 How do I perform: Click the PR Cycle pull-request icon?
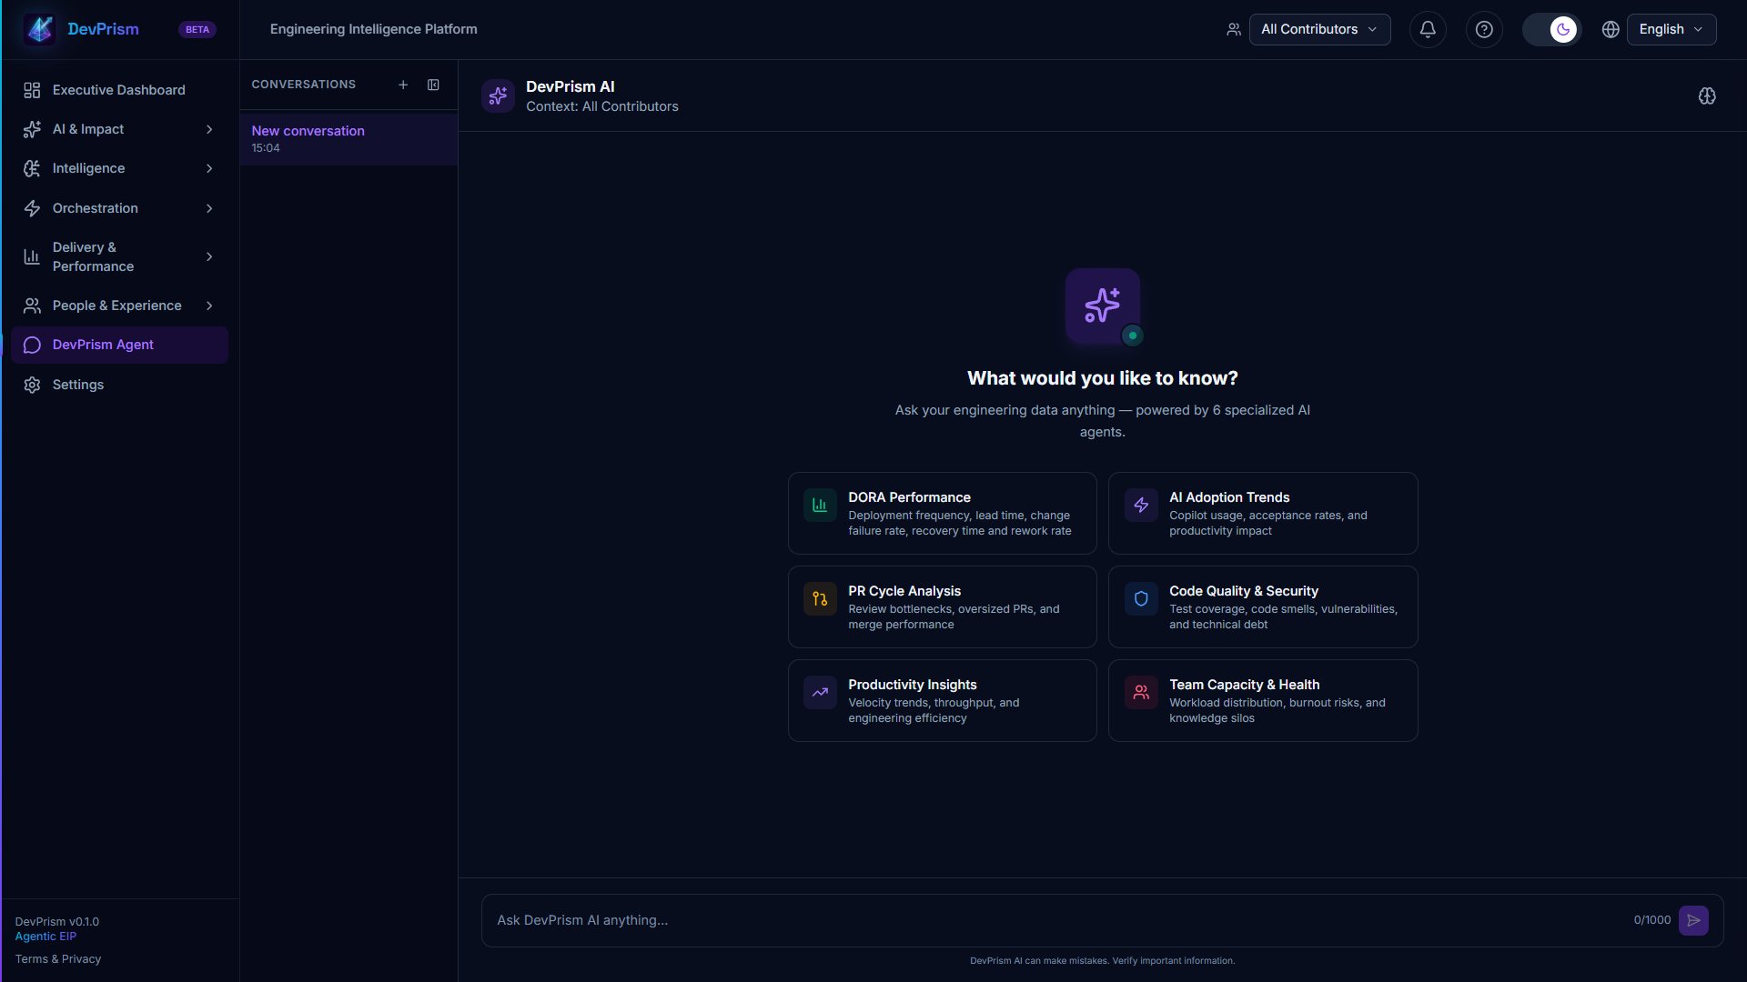(820, 598)
